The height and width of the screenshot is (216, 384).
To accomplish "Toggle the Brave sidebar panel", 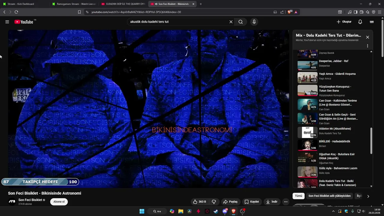I will pos(355,12).
